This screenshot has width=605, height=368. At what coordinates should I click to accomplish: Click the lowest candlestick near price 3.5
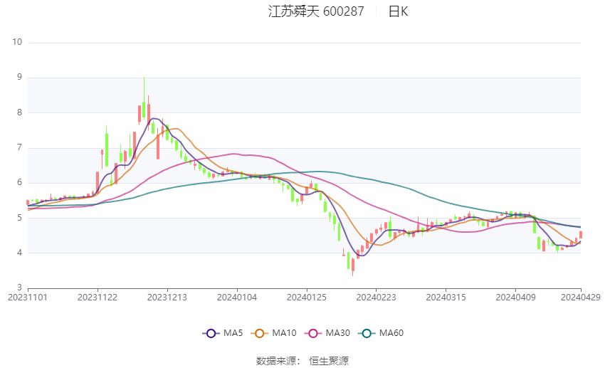tap(352, 265)
